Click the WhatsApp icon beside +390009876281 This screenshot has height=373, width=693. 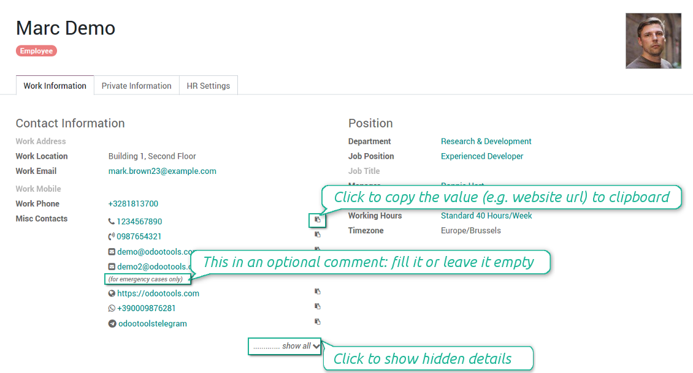point(112,309)
